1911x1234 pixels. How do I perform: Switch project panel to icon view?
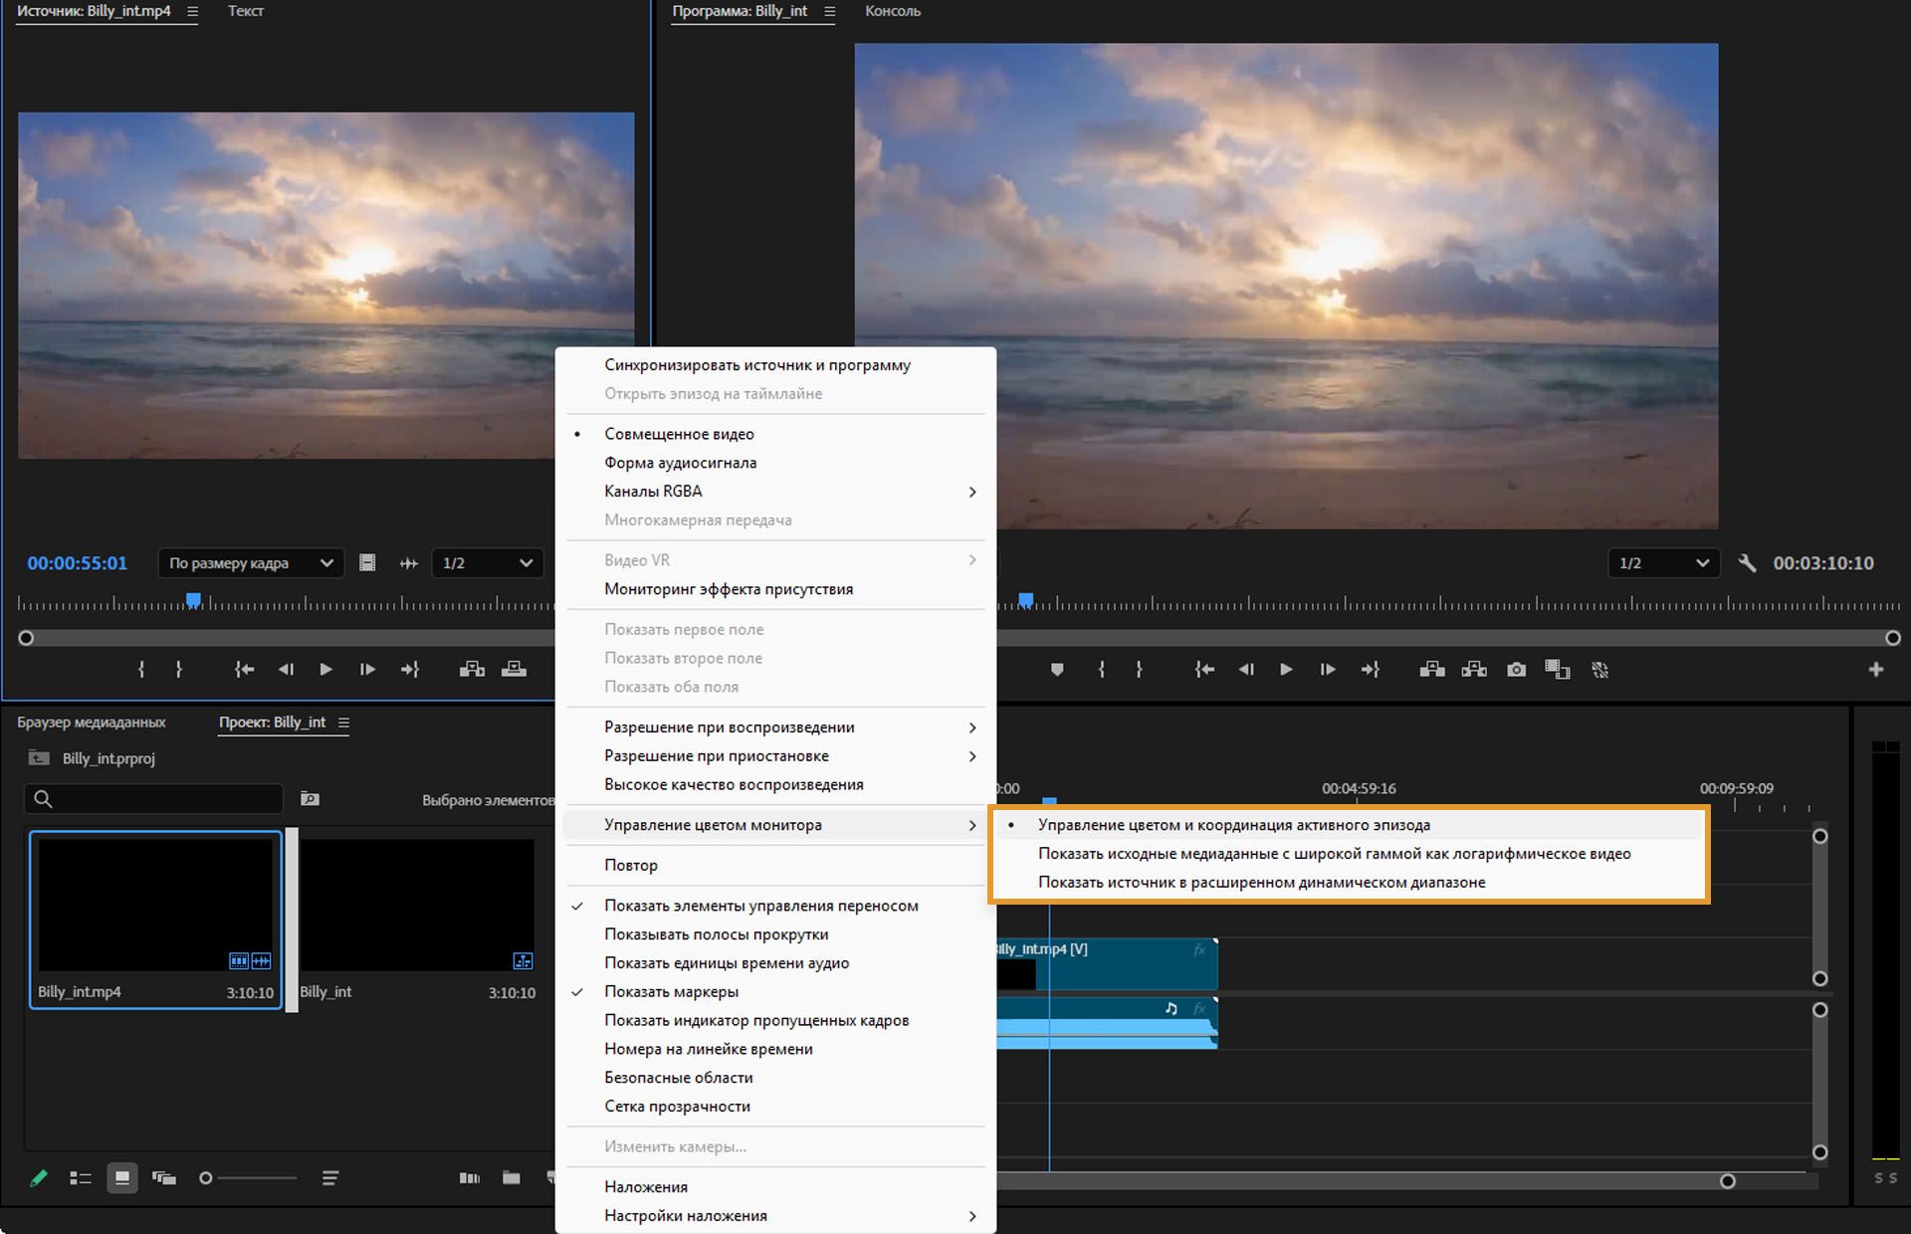(122, 1178)
